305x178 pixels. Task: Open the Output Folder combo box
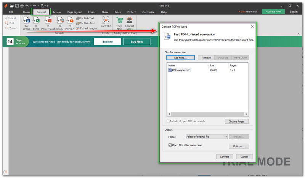pyautogui.click(x=207, y=137)
